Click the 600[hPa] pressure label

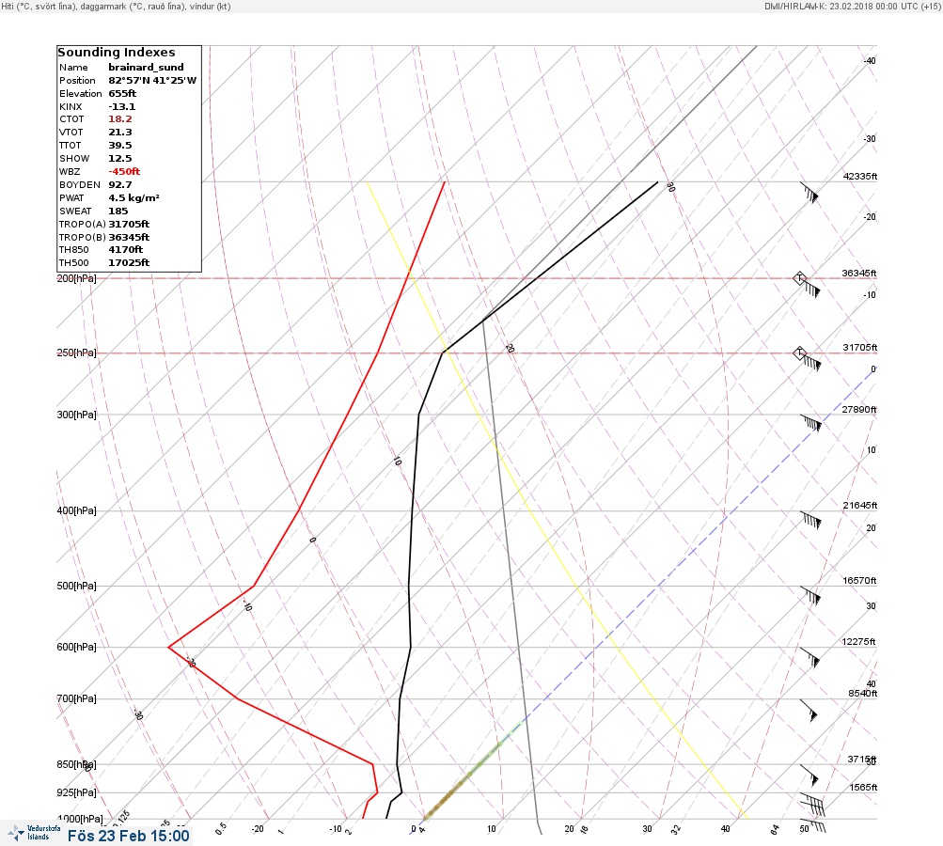(x=76, y=647)
